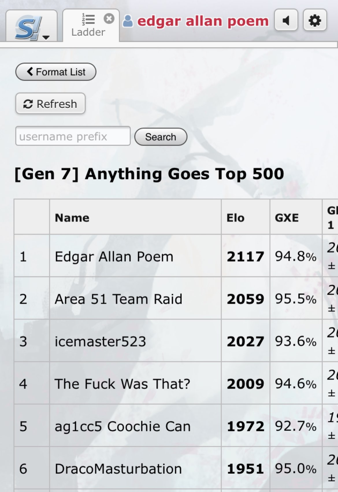Open options via the gear icon
This screenshot has width=338, height=492.
pos(315,20)
